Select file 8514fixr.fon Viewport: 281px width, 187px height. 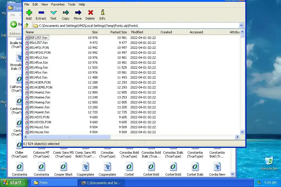(38, 72)
